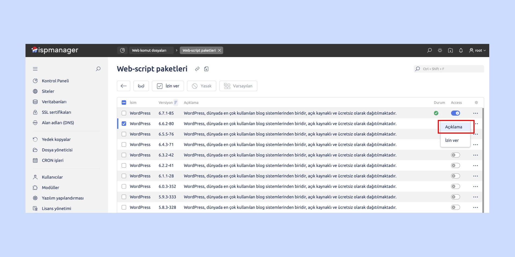The height and width of the screenshot is (257, 515).
Task: Click the Yasak toolbar button
Action: (202, 86)
